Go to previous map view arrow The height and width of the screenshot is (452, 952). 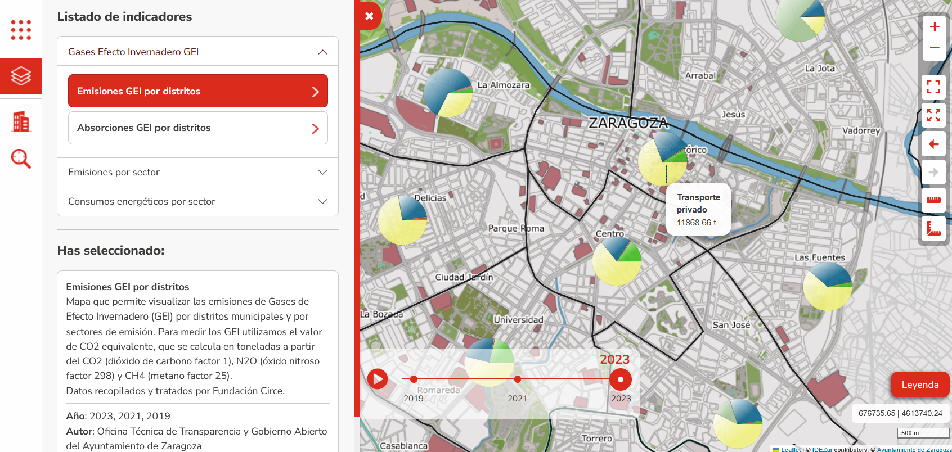coord(933,144)
